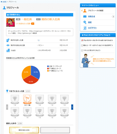Click previous arrow of awards carousel
The height and width of the screenshot is (134, 117).
pyautogui.click(x=7, y=107)
